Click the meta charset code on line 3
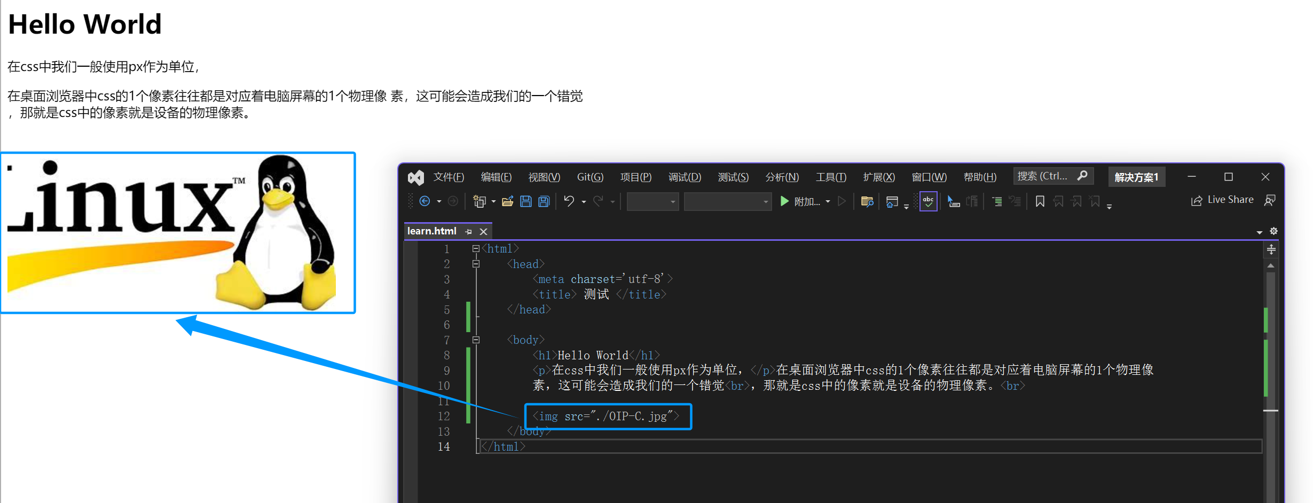 click(602, 279)
